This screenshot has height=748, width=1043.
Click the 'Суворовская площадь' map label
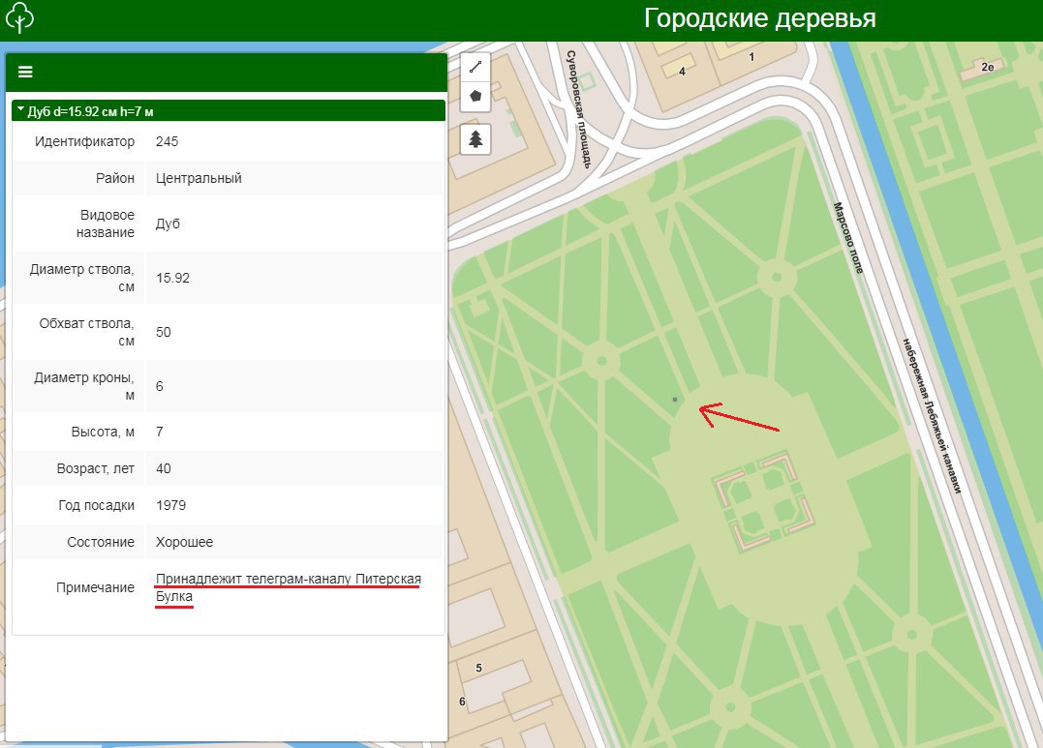point(579,109)
